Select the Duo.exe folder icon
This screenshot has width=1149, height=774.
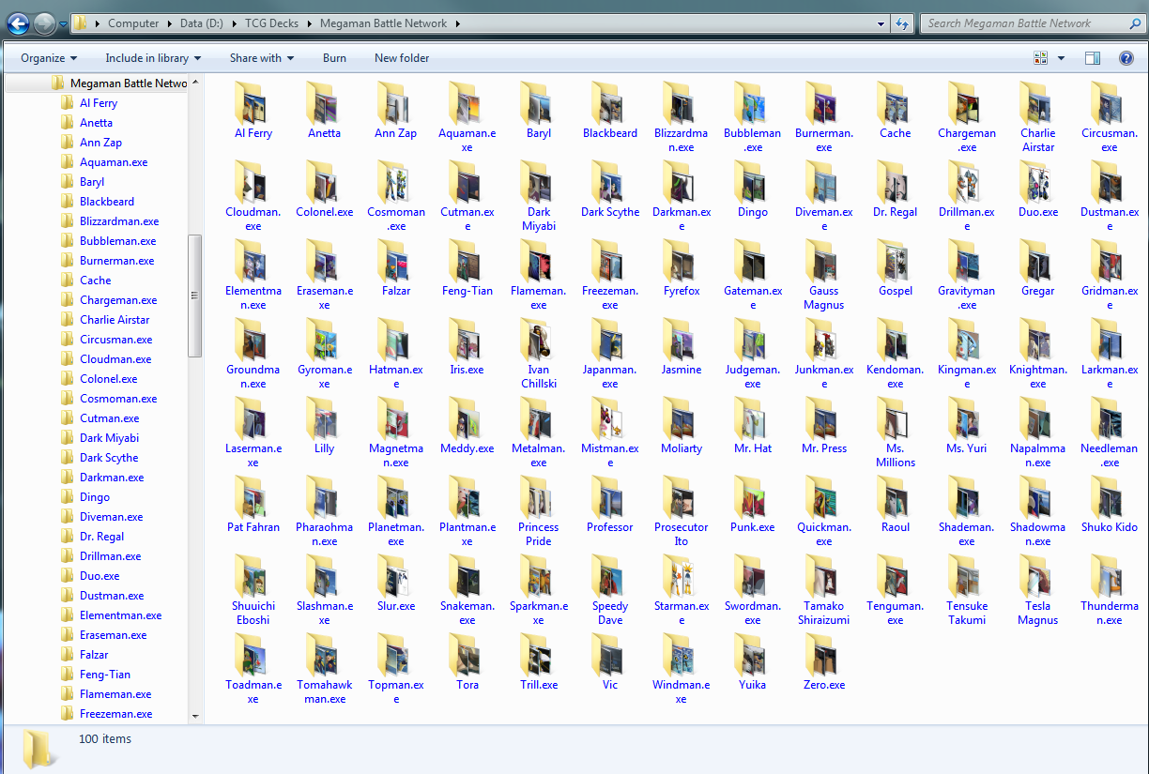pyautogui.click(x=1037, y=181)
